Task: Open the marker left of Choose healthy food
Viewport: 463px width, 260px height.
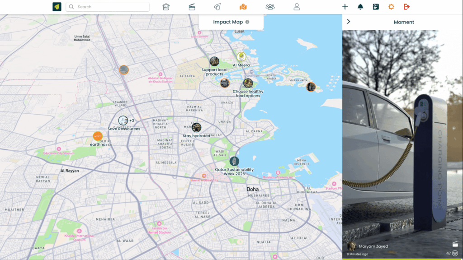Action: (x=225, y=83)
